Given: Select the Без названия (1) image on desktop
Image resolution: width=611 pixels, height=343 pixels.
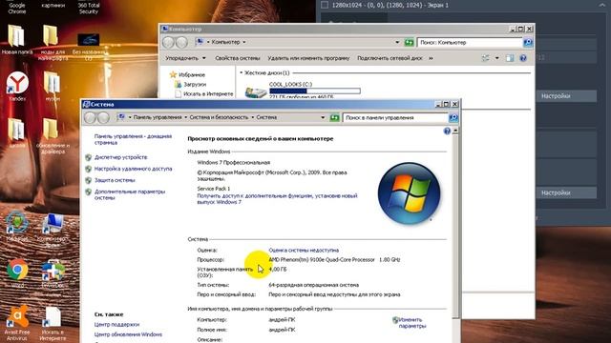Looking at the screenshot, I should pos(89,46).
